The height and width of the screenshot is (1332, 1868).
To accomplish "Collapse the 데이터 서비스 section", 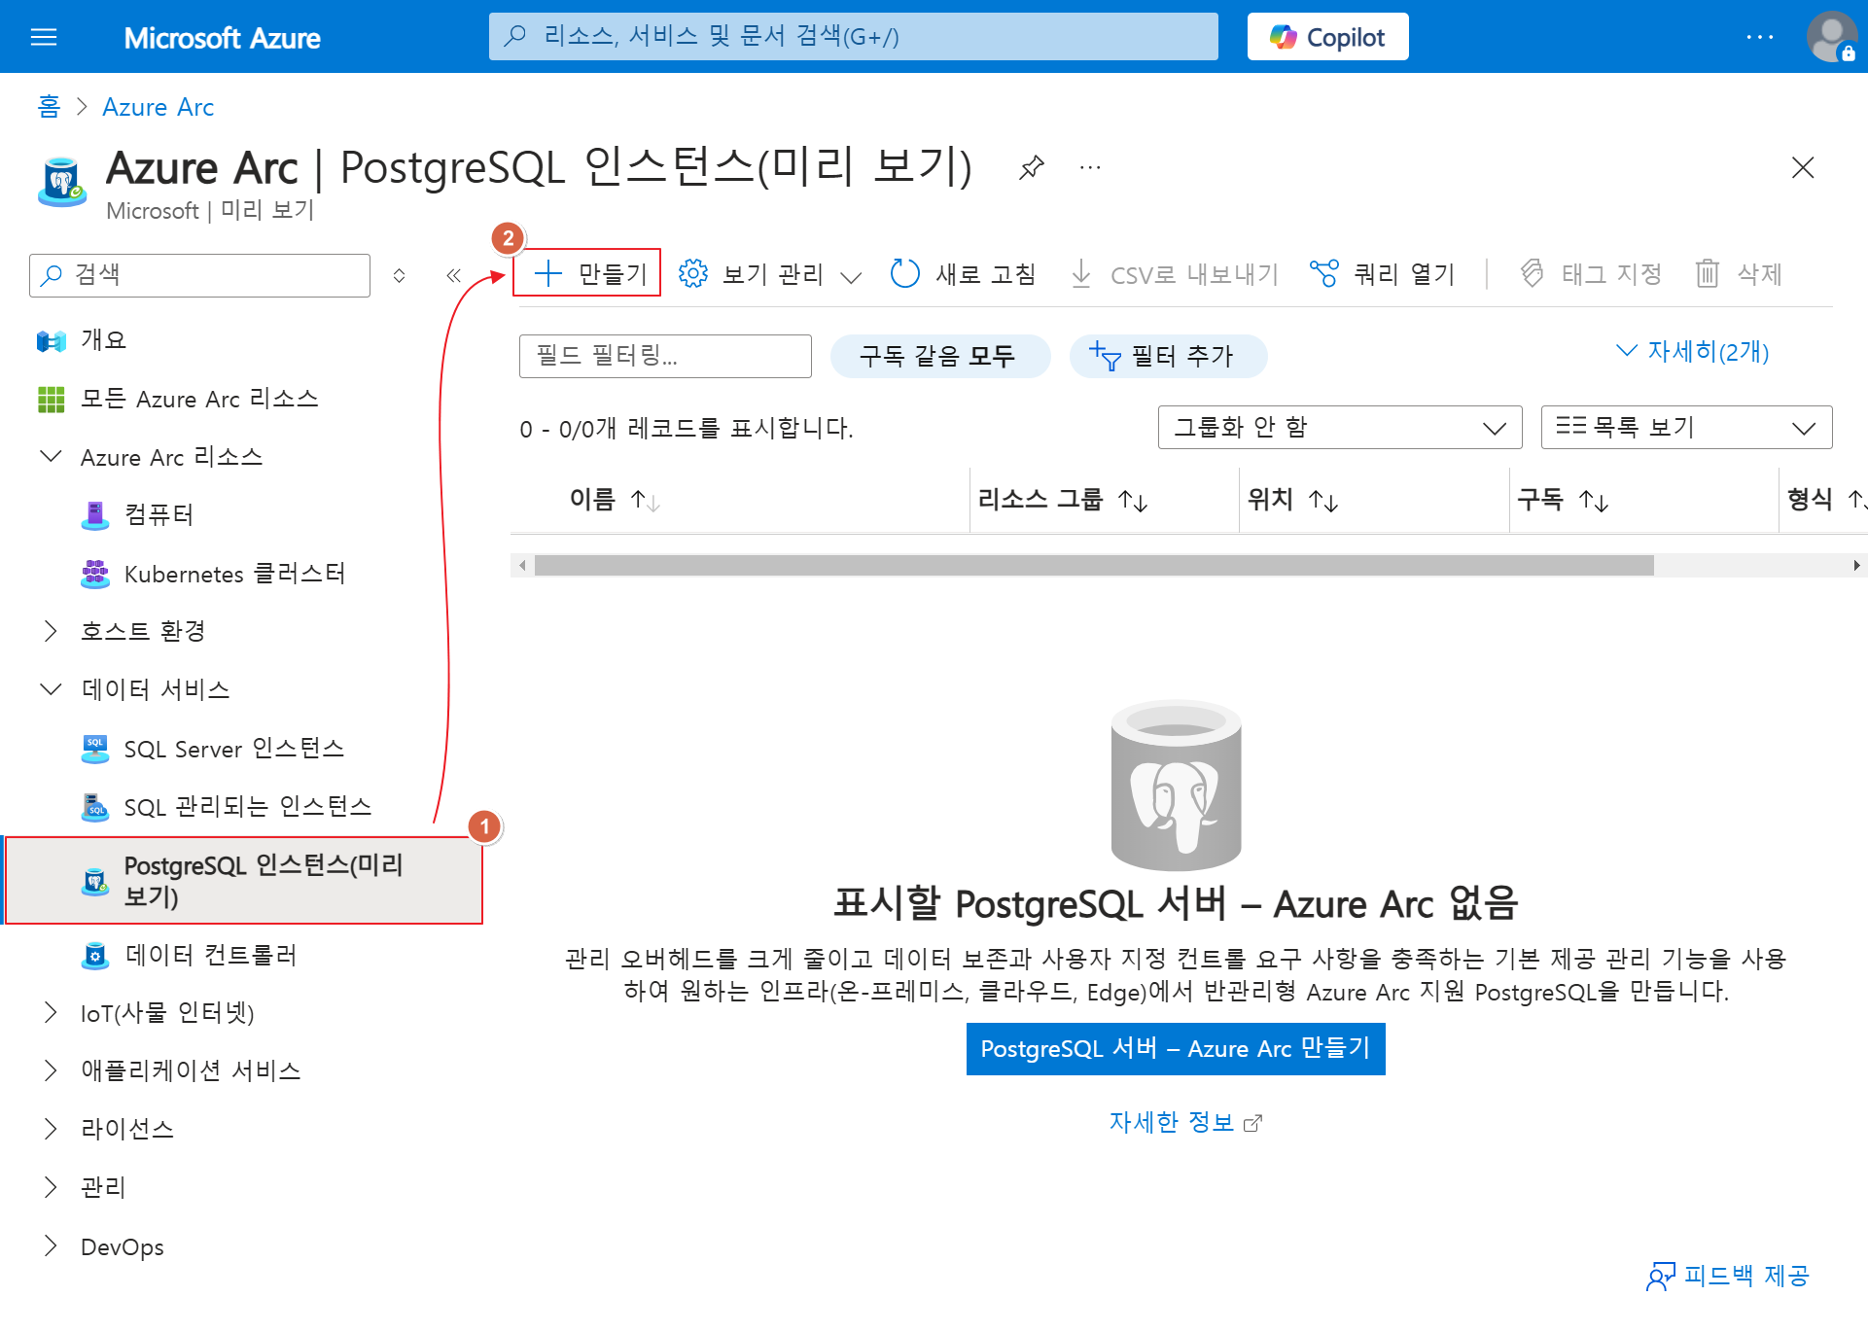I will (x=51, y=689).
